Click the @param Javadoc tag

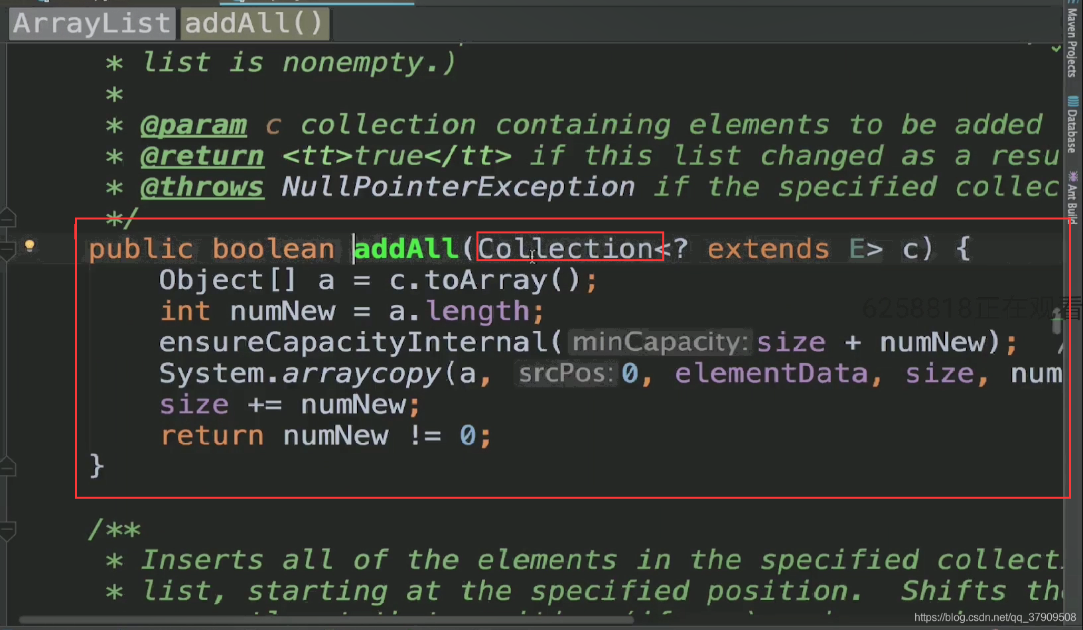point(194,125)
